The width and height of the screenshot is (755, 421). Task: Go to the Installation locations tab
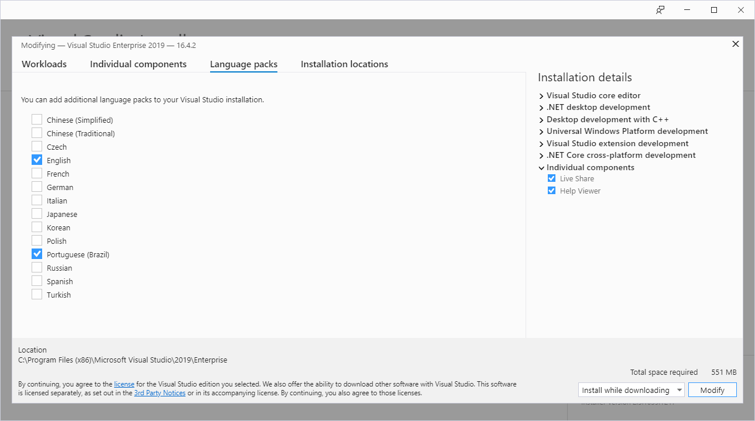coord(344,64)
